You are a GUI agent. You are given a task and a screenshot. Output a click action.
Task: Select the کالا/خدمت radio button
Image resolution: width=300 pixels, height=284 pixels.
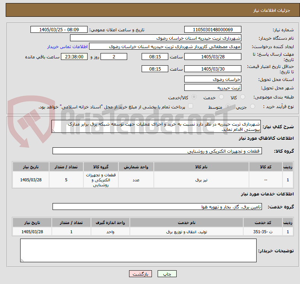[194, 97]
